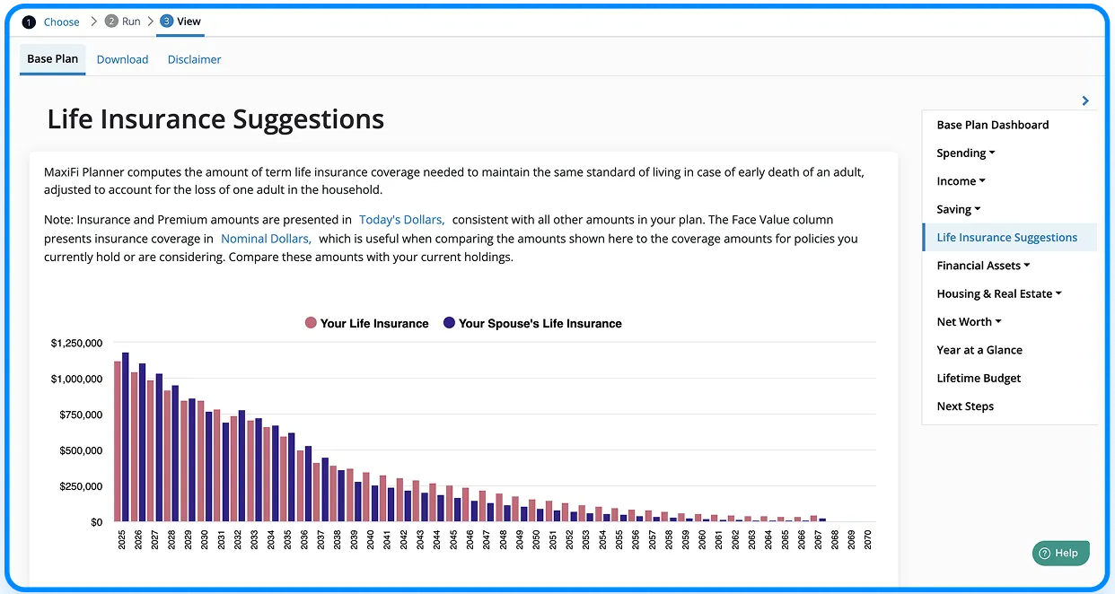Select Life Insurance Suggestions sidebar item
This screenshot has height=594, width=1115.
1009,237
